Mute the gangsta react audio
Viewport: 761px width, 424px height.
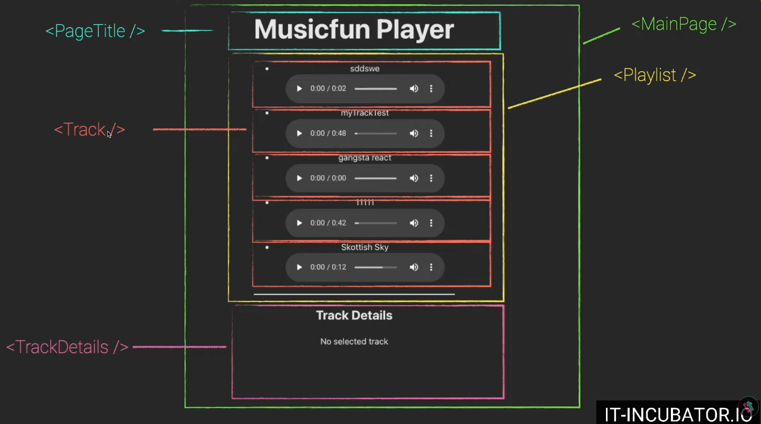pos(414,178)
